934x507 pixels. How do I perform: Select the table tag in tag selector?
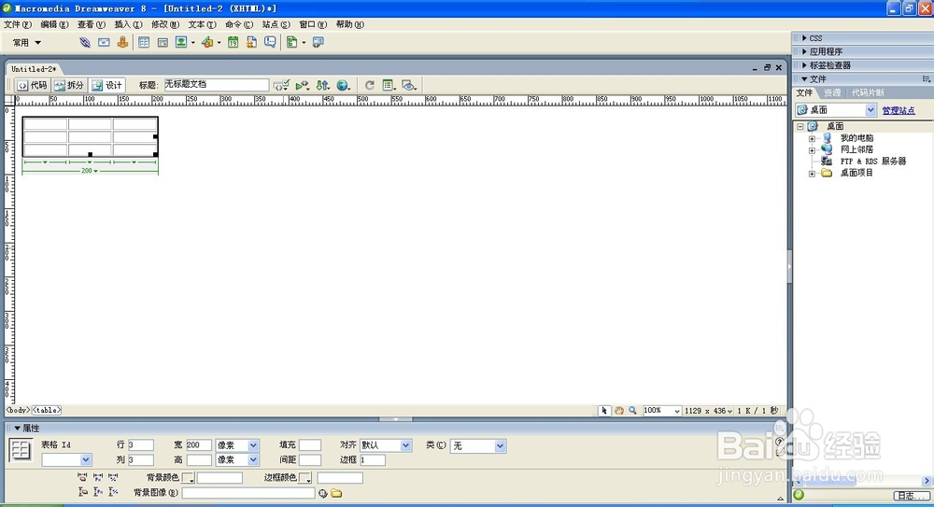[x=47, y=410]
